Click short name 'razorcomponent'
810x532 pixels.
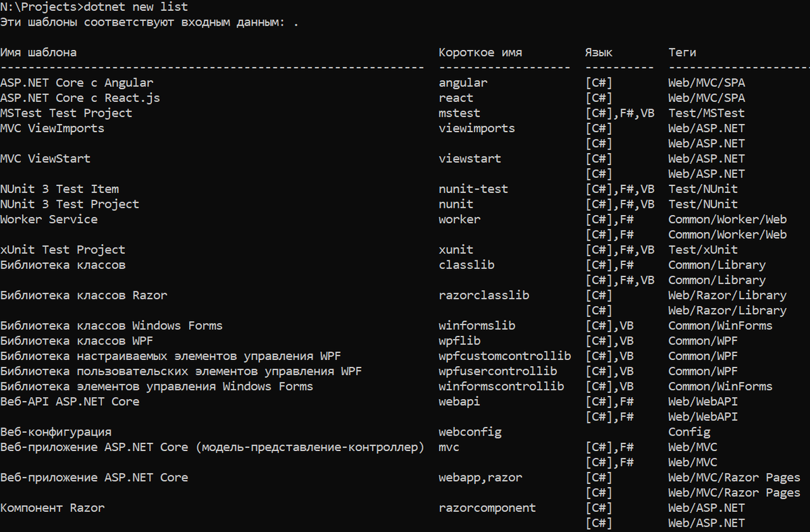click(x=487, y=508)
